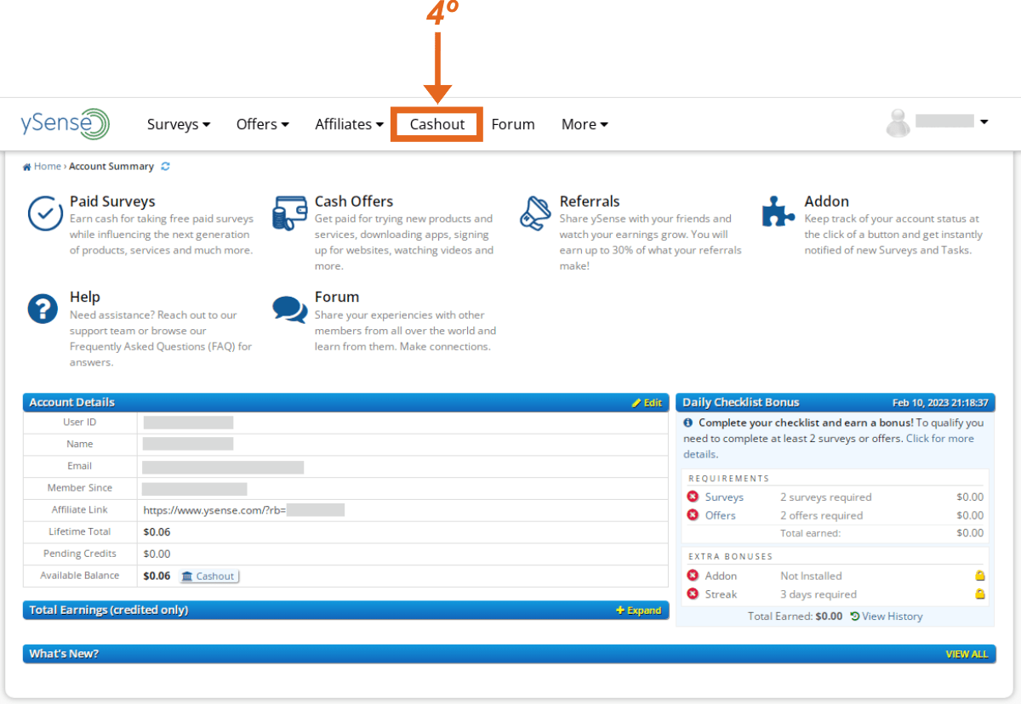Edit the Account Details
Viewport: 1021px width, 704px height.
(647, 403)
